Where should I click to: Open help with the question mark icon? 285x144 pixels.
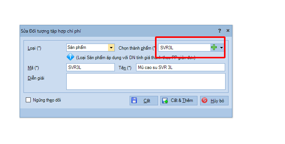(x=219, y=31)
